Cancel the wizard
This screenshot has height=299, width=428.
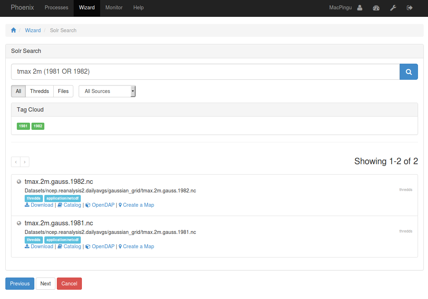coord(69,284)
